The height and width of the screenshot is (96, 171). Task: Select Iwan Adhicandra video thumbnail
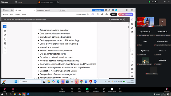point(145,22)
